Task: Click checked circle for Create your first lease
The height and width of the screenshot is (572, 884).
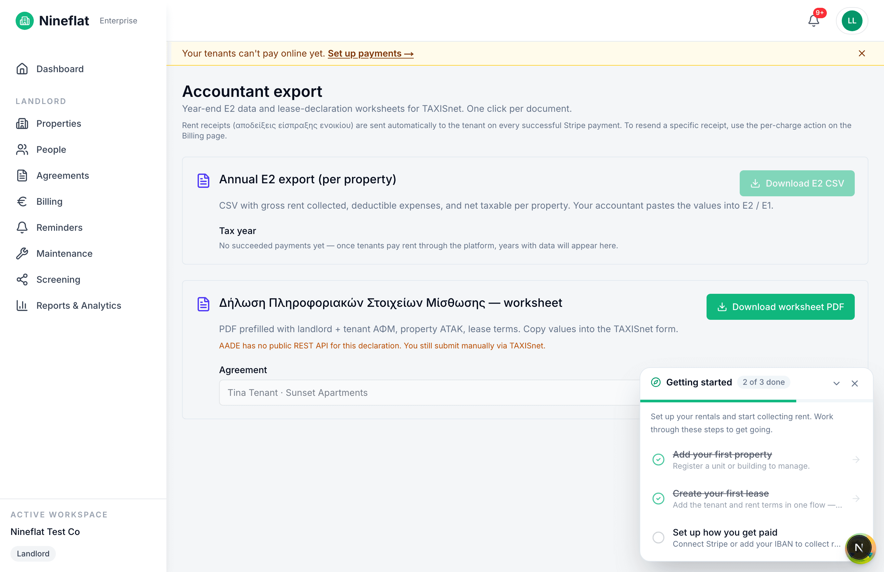Action: coord(658,499)
